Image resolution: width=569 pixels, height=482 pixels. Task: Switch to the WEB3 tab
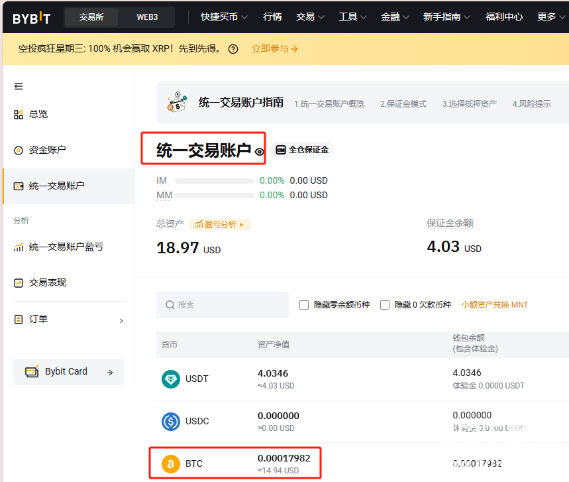click(147, 17)
